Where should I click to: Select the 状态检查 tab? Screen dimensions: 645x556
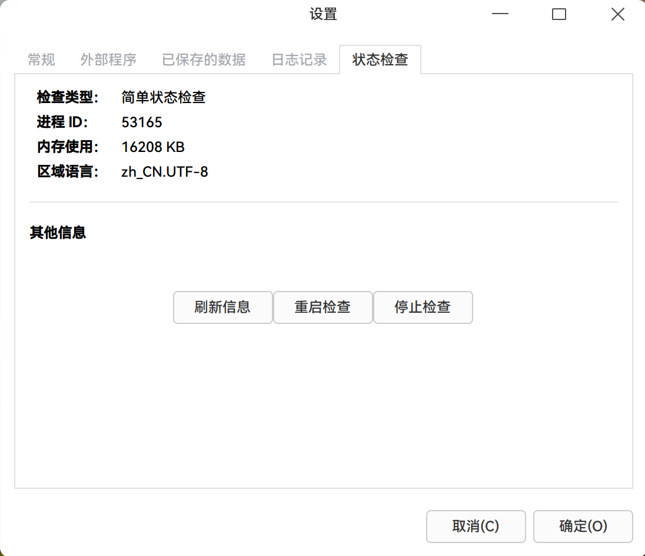(379, 59)
